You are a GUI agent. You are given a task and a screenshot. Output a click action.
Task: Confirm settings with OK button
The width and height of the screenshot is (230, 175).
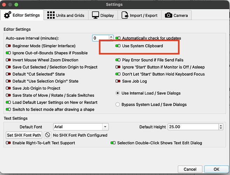[x=216, y=169]
